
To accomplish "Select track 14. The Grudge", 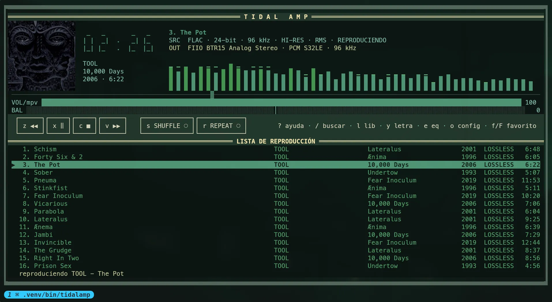I will click(x=276, y=250).
